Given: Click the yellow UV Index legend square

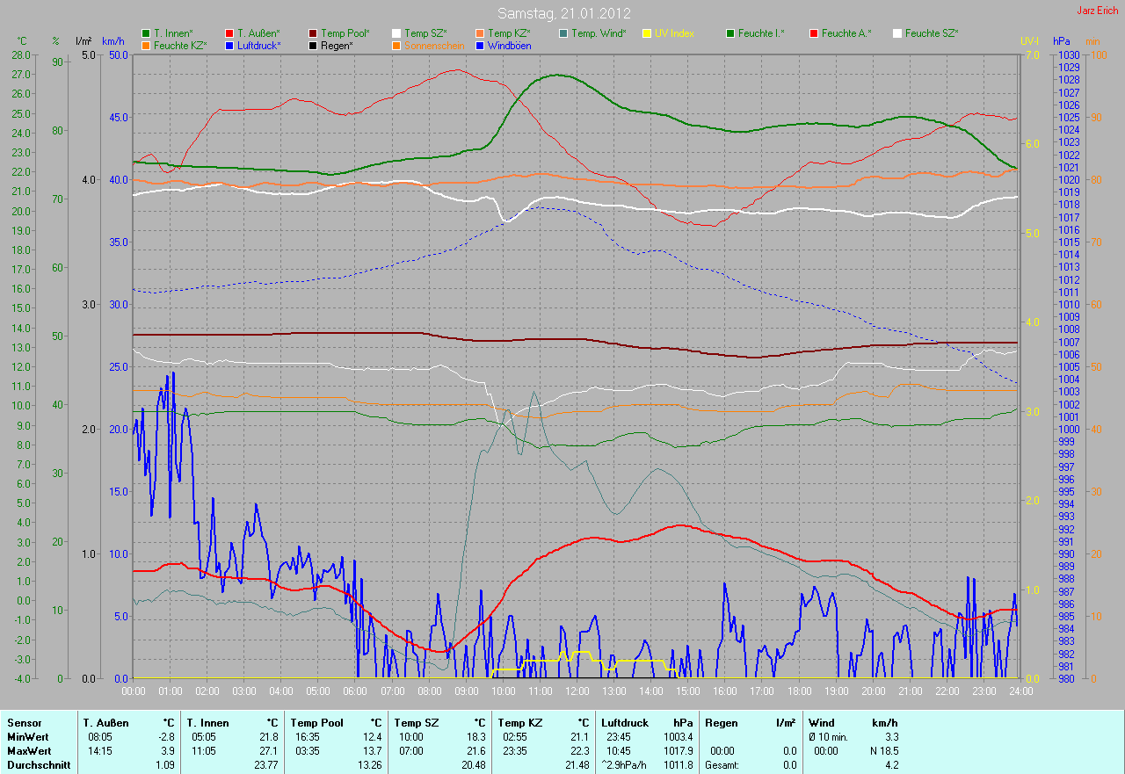Looking at the screenshot, I should (647, 33).
